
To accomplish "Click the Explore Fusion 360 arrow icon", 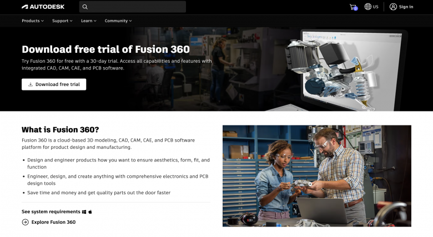I will pos(25,222).
